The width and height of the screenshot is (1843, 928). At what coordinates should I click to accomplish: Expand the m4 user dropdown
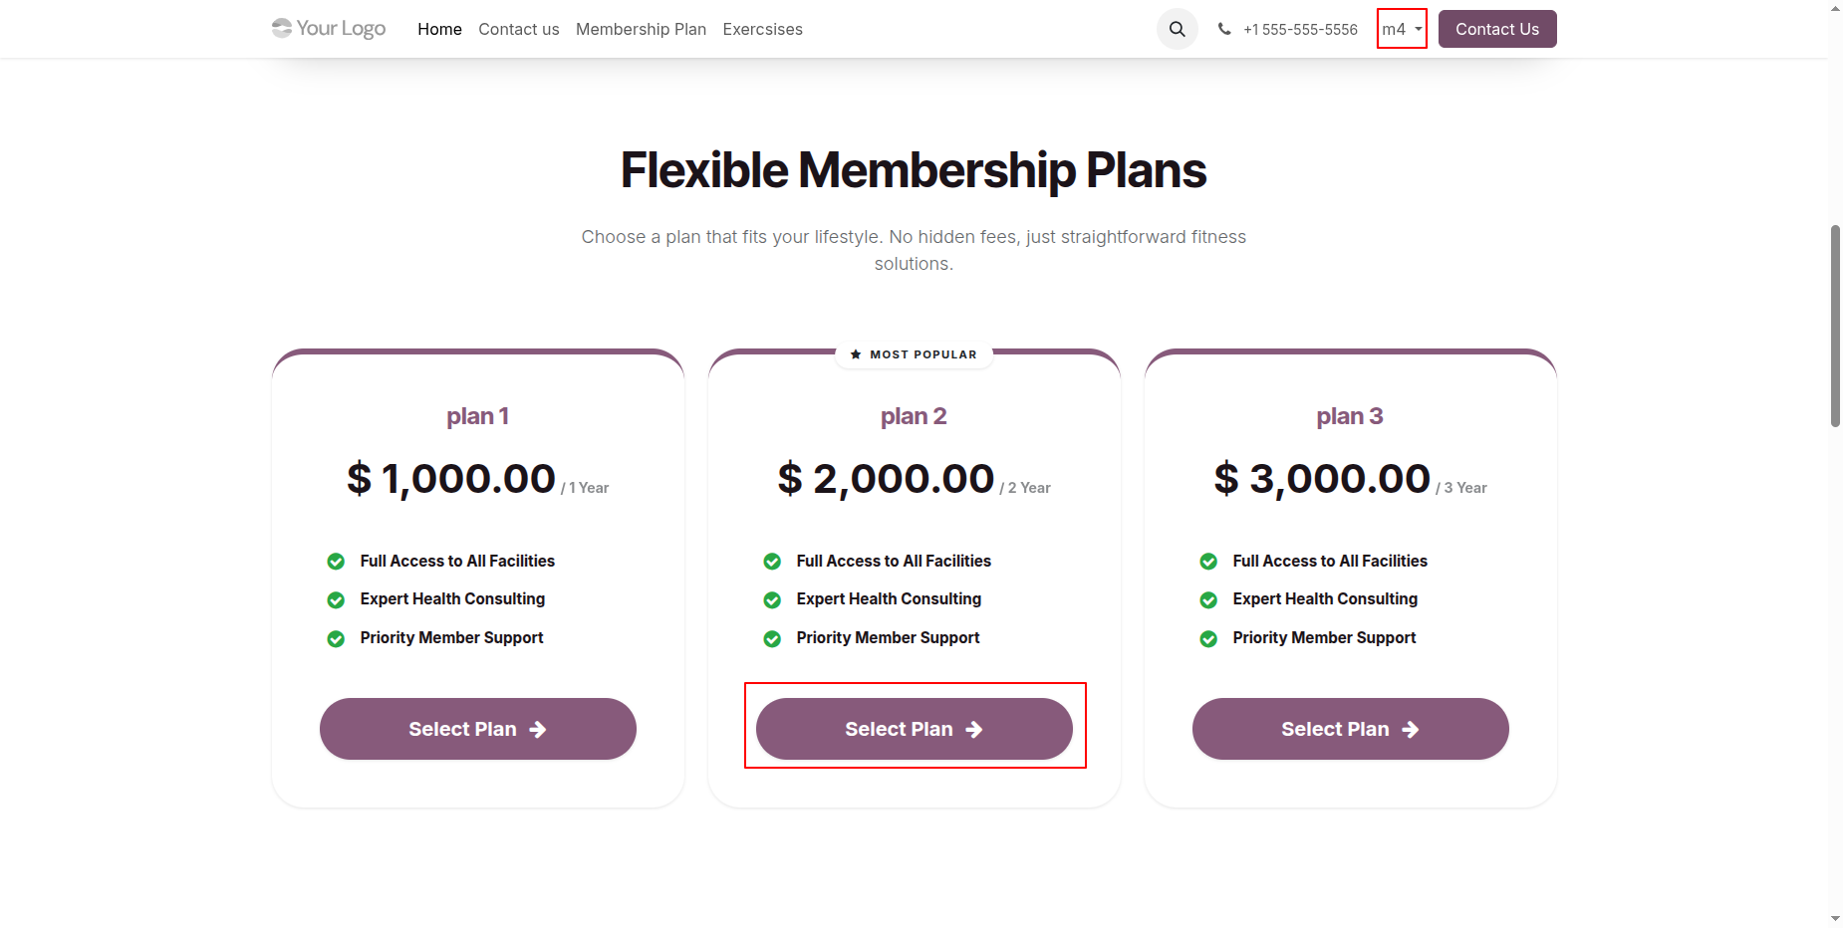[x=1402, y=29]
